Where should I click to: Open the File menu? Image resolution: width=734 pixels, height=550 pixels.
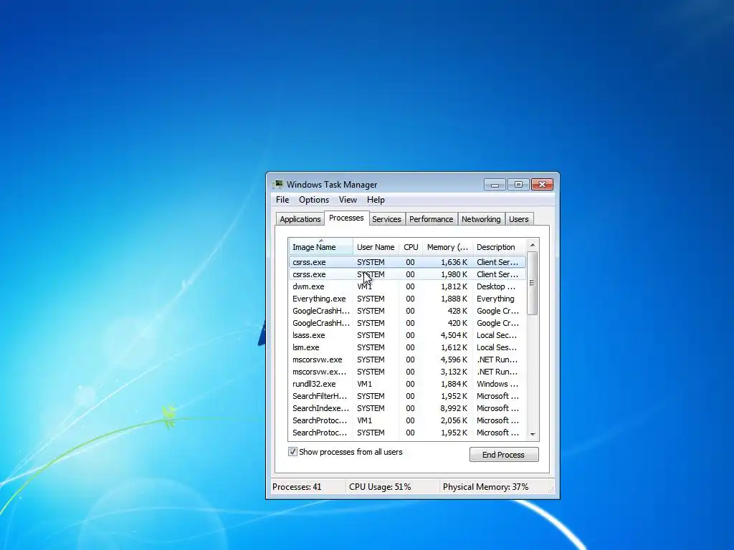[282, 200]
